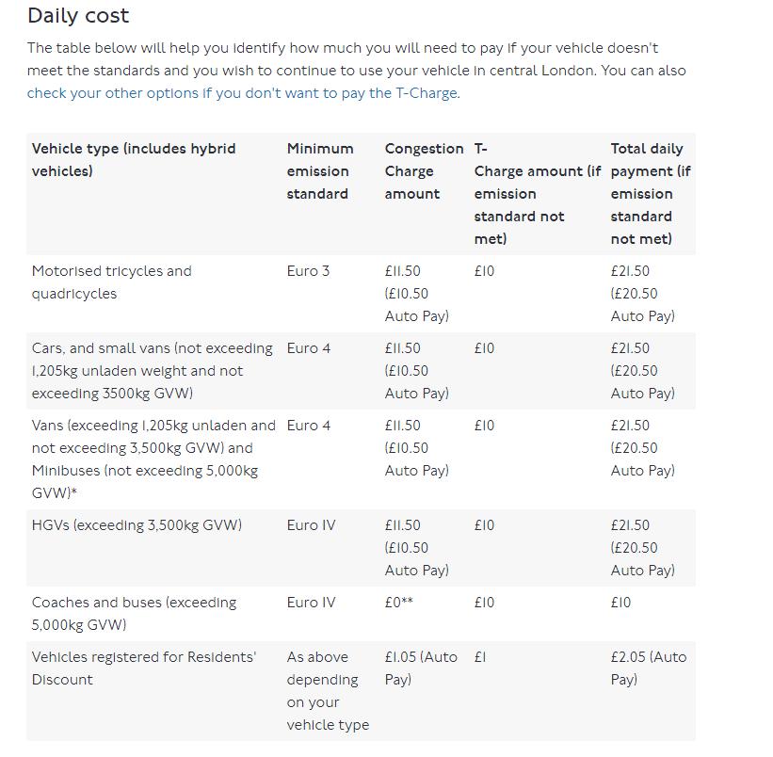Click the £1 T-Charge cell for residents
This screenshot has height=757, width=773.
pos(479,657)
